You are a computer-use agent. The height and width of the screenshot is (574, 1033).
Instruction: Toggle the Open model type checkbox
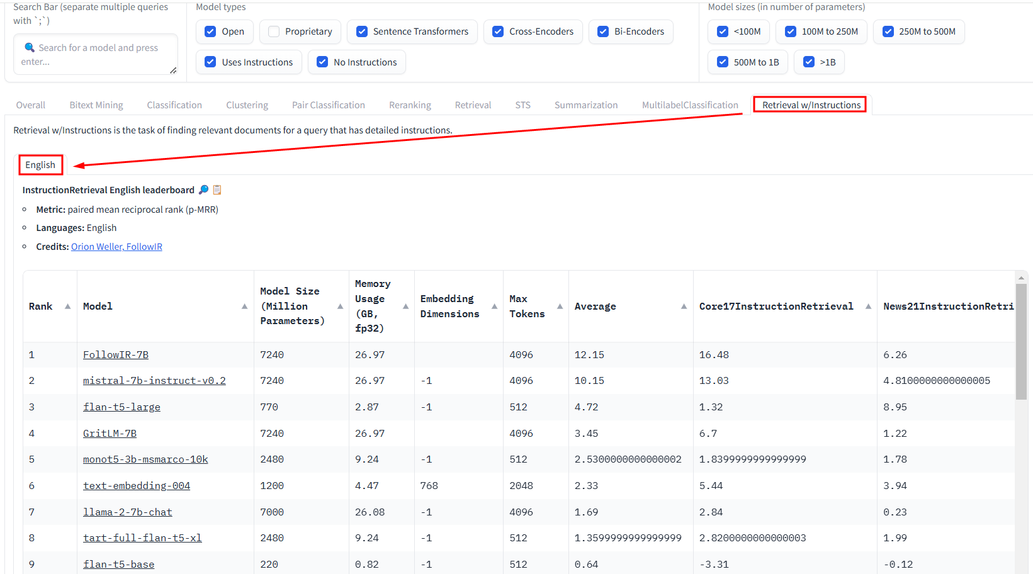click(210, 31)
